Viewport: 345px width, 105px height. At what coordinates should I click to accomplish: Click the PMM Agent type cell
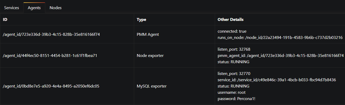coord(147,34)
